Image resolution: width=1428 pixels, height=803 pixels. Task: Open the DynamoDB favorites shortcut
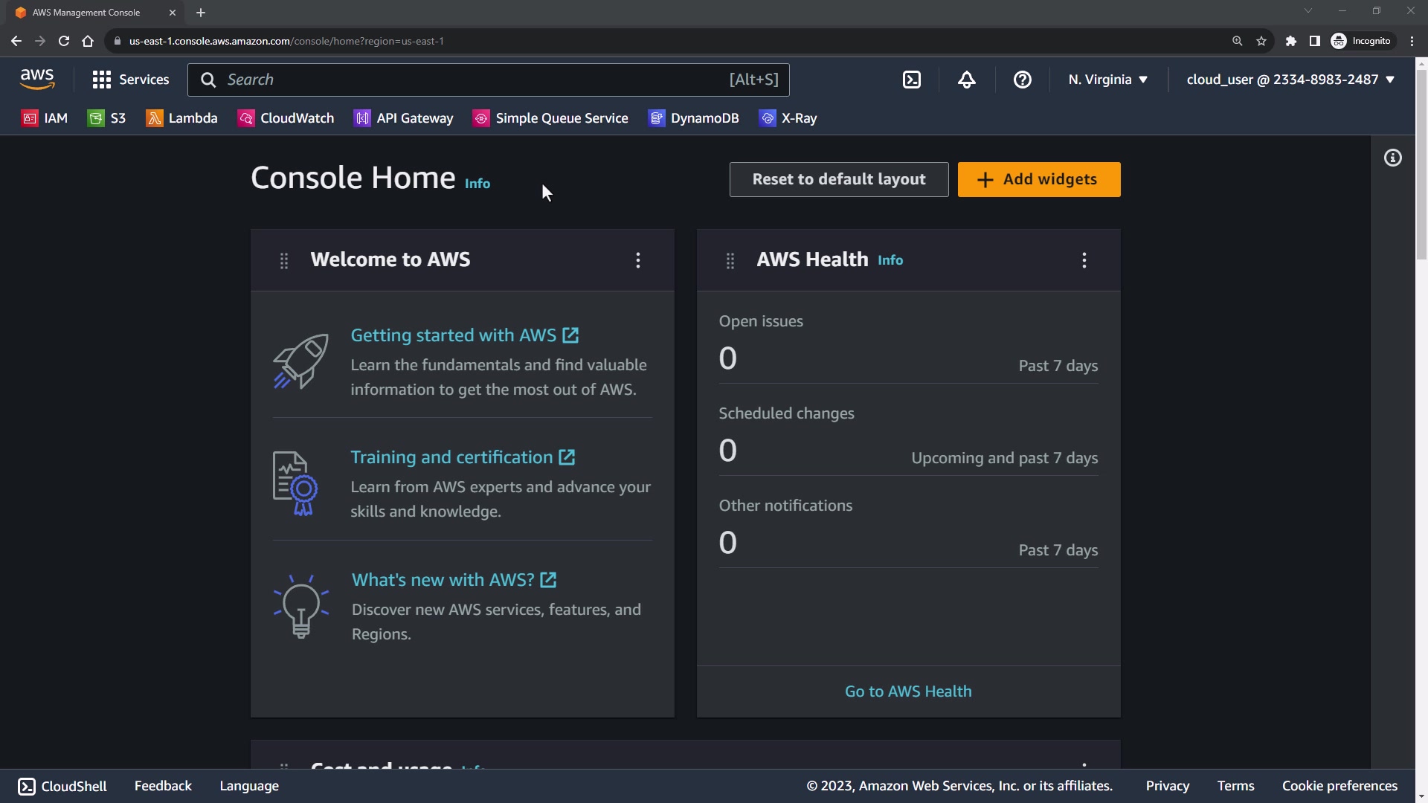[x=694, y=118]
